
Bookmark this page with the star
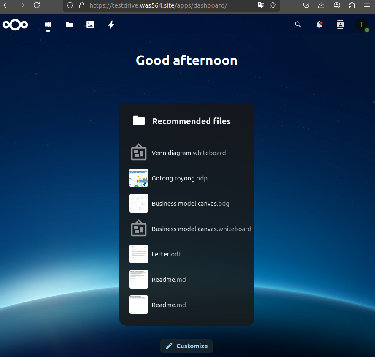pyautogui.click(x=273, y=5)
